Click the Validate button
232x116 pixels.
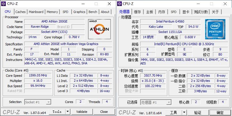(x=82, y=112)
